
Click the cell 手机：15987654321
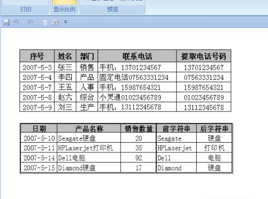(137, 87)
